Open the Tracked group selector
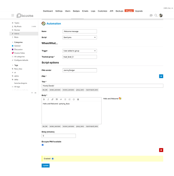Screen dimensions: 174x176 click(x=80, y=57)
